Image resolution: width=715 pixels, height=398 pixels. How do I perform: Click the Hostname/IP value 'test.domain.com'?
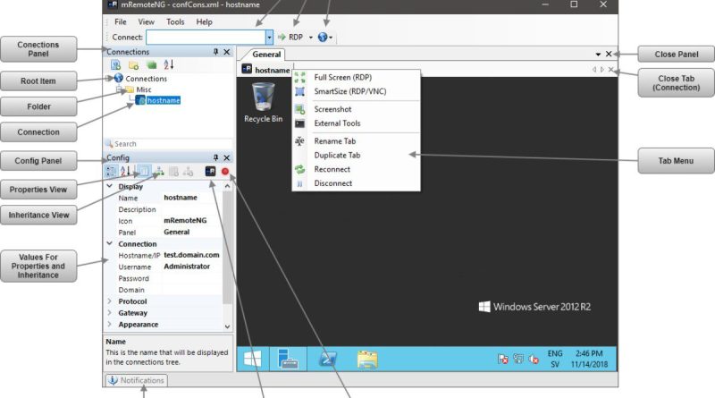(x=191, y=255)
